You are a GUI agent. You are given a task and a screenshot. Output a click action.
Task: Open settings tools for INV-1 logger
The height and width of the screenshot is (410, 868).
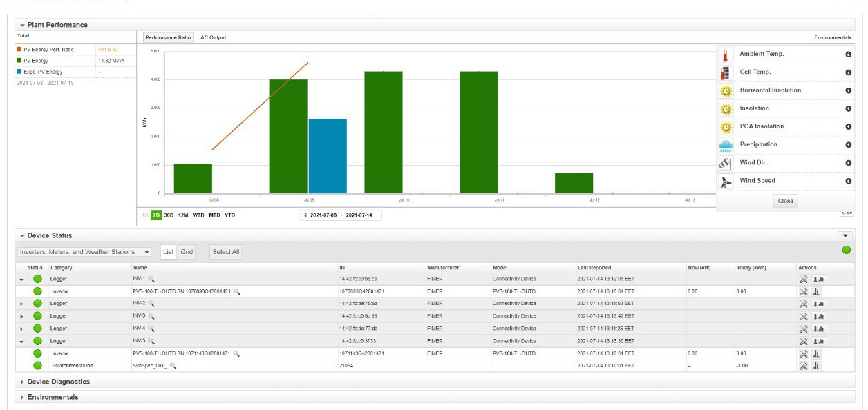[x=804, y=279]
